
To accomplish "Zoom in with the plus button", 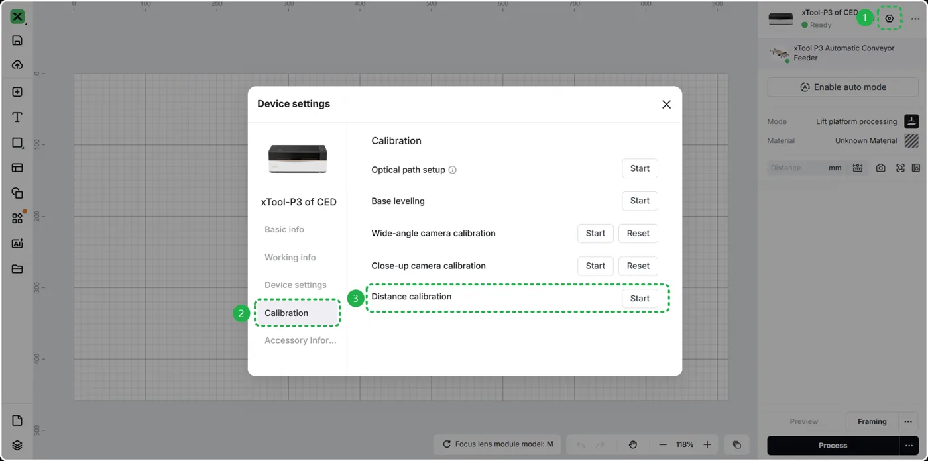I will [x=707, y=445].
